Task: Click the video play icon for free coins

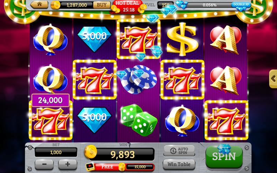Action: [90, 166]
